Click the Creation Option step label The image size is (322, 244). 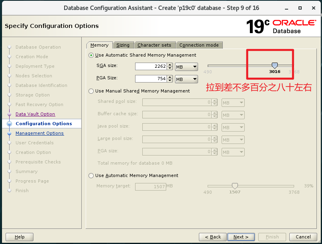pyautogui.click(x=33, y=152)
